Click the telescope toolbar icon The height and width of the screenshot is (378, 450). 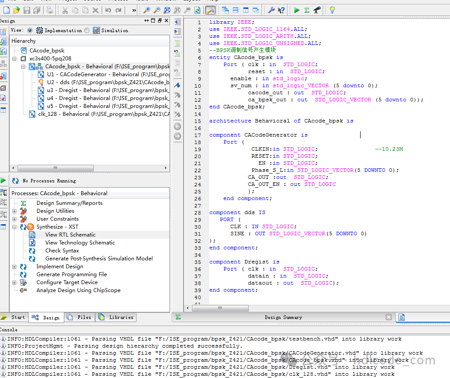(317, 10)
